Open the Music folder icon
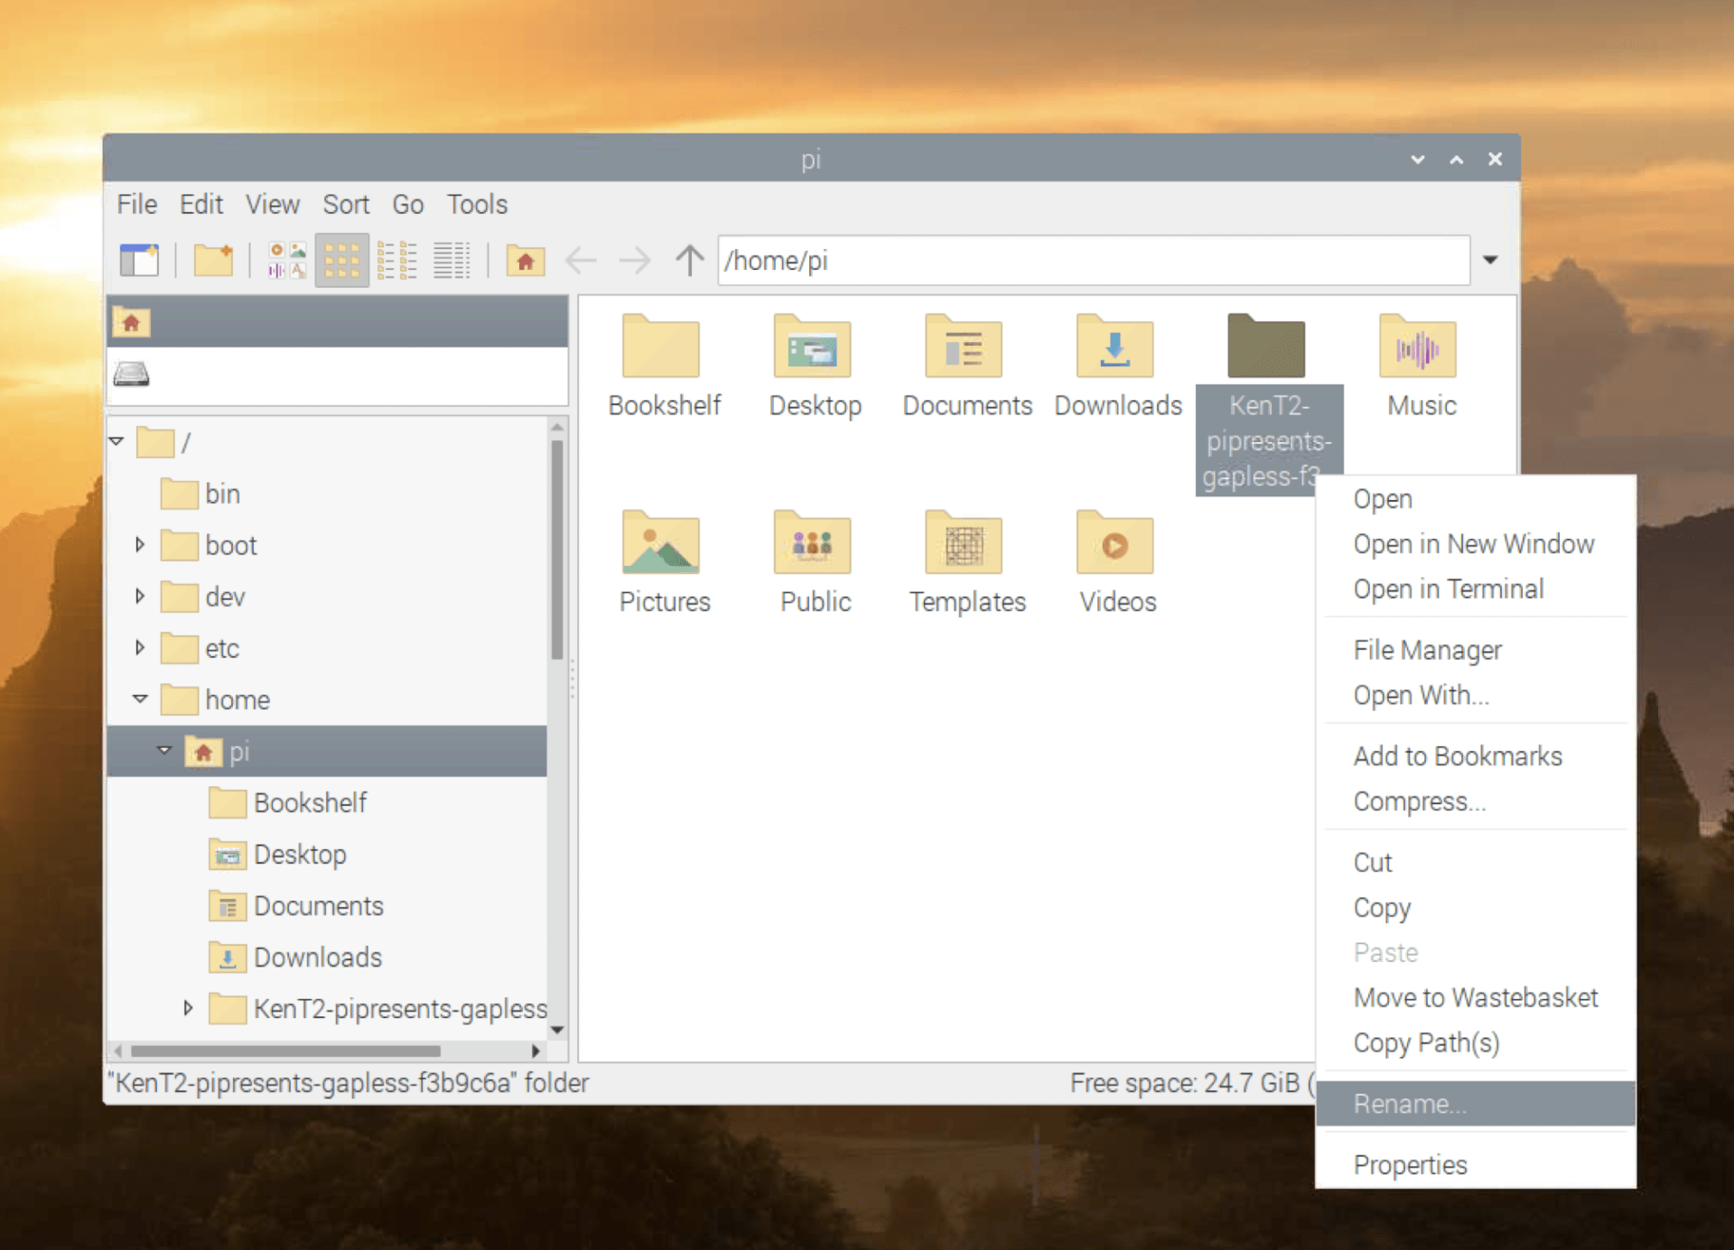The height and width of the screenshot is (1250, 1734). click(x=1419, y=348)
